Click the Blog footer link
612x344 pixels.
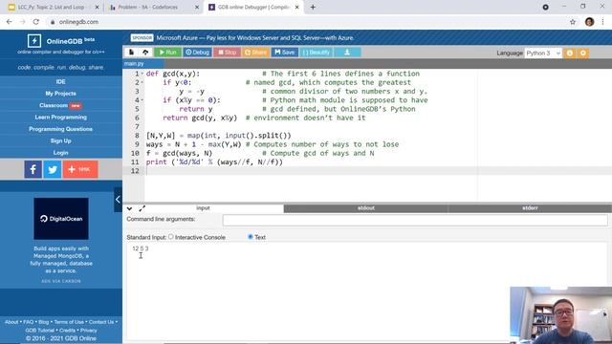pos(44,322)
